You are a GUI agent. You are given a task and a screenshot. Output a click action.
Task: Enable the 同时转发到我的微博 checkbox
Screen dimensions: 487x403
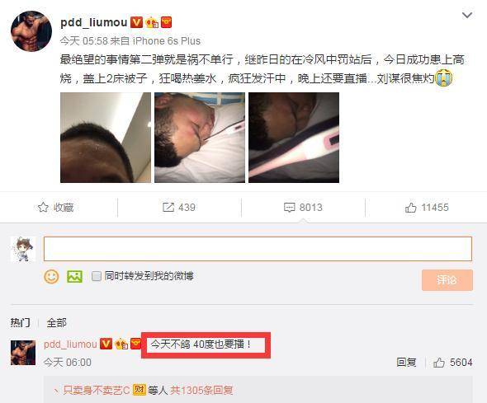(97, 276)
